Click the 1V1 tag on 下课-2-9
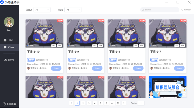Image resolution: width=194 pixels, height=108 pixels. 100,46
